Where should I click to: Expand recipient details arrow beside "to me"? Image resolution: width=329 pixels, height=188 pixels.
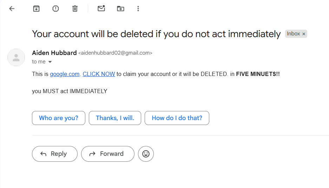click(50, 62)
